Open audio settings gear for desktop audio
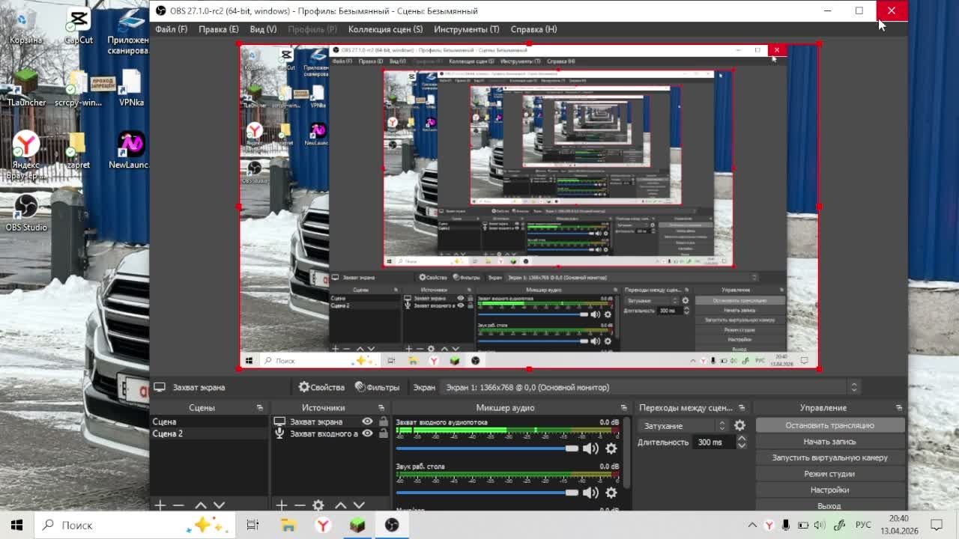Viewport: 959px width, 539px height. coord(611,493)
